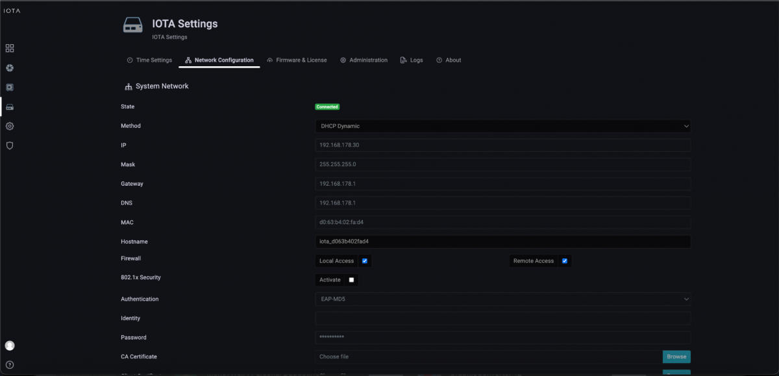The image size is (779, 376).
Task: Open the Firmware & License tab
Action: tap(297, 60)
